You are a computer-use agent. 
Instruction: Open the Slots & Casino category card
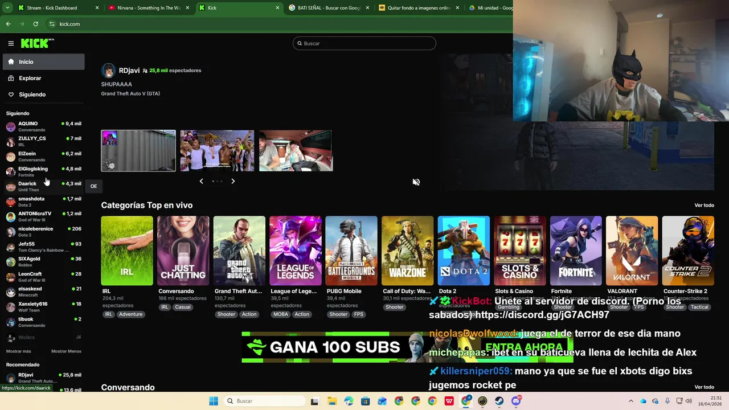(x=519, y=251)
